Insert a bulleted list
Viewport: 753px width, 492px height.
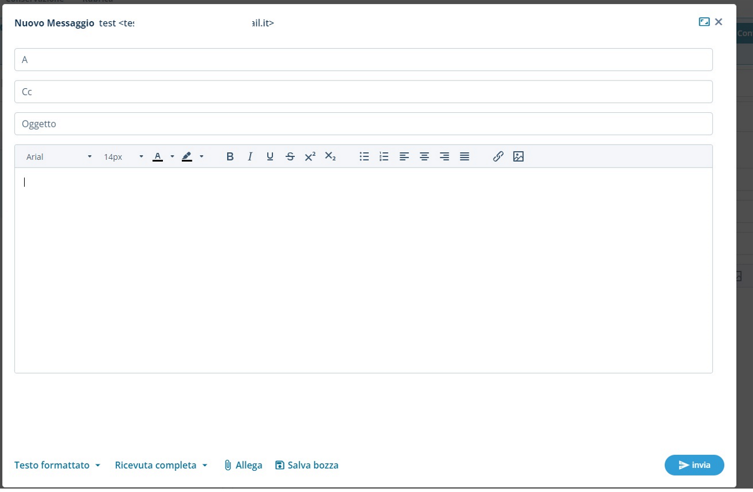(x=364, y=156)
